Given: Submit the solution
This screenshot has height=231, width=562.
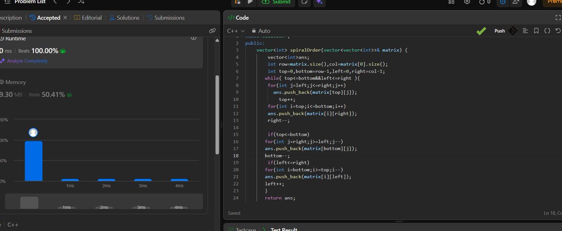Looking at the screenshot, I should pyautogui.click(x=276, y=2).
